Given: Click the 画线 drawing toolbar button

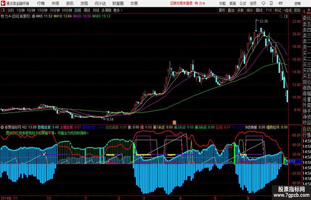Looking at the screenshot, I should tap(259, 10).
